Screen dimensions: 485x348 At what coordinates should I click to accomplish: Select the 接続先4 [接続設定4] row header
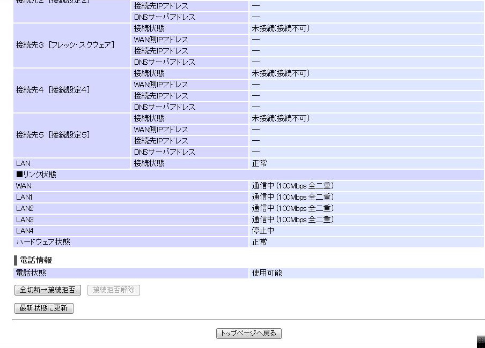tap(53, 90)
